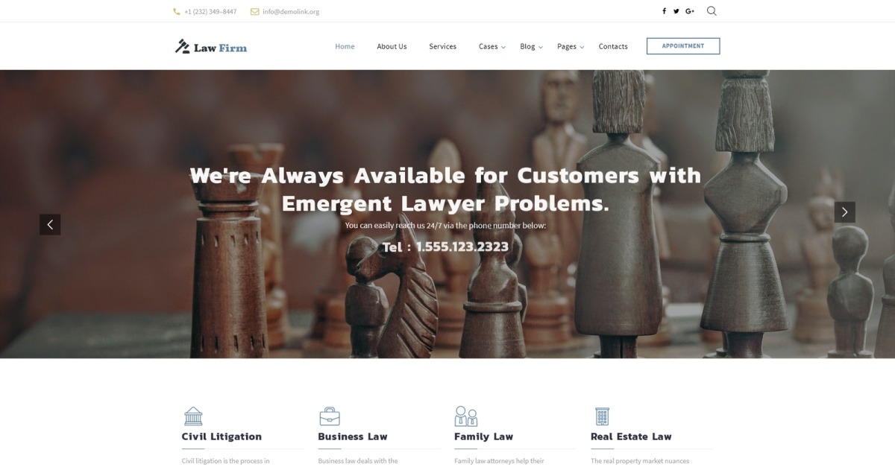Go to previous slide with left arrow
Image resolution: width=895 pixels, height=467 pixels.
tap(50, 225)
